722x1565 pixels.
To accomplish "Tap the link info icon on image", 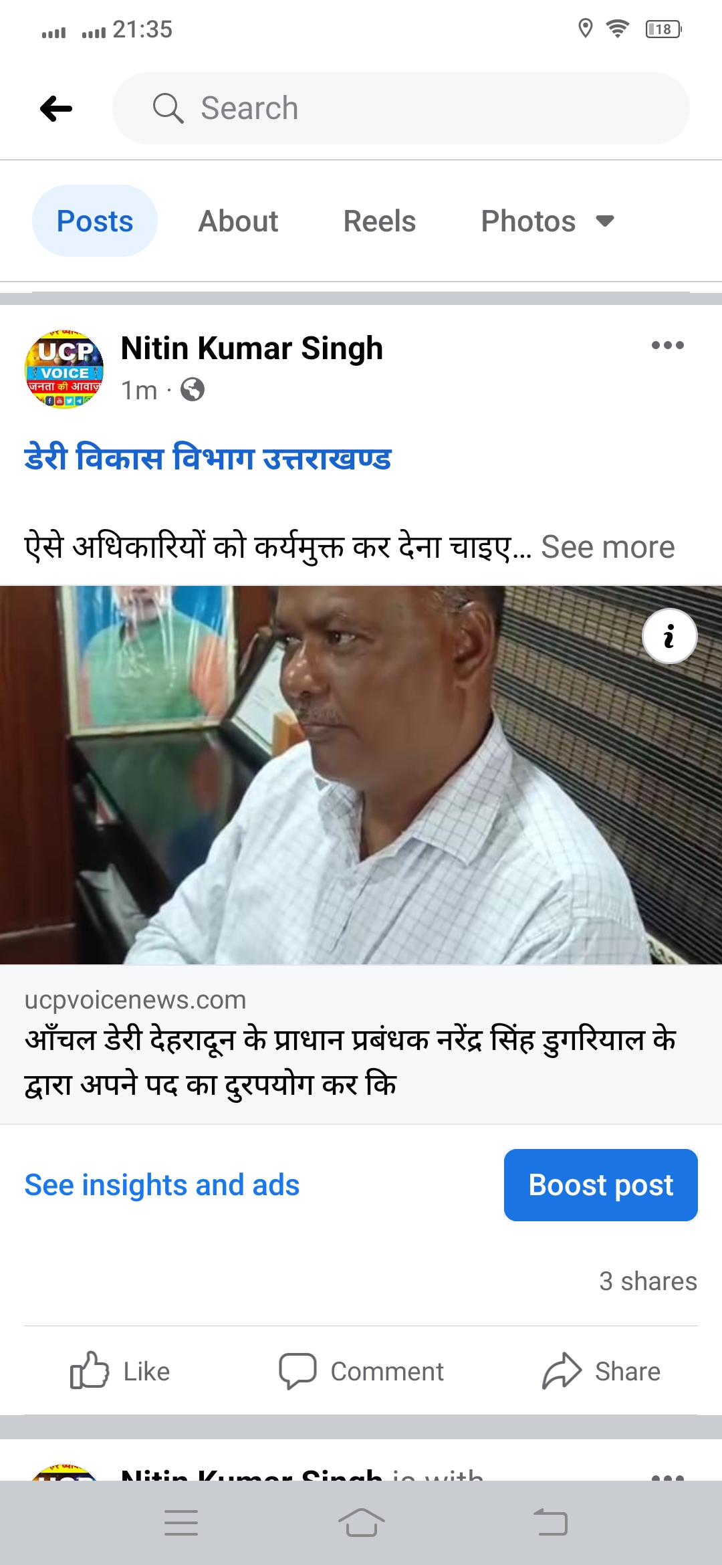I will 669,636.
